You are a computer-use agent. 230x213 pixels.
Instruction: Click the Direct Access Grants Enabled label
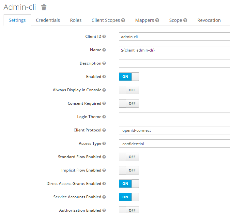(74, 184)
